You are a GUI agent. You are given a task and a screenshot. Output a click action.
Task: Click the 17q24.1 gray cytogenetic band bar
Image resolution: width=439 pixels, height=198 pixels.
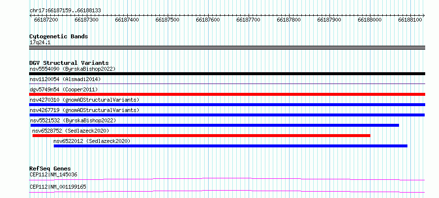(227, 48)
